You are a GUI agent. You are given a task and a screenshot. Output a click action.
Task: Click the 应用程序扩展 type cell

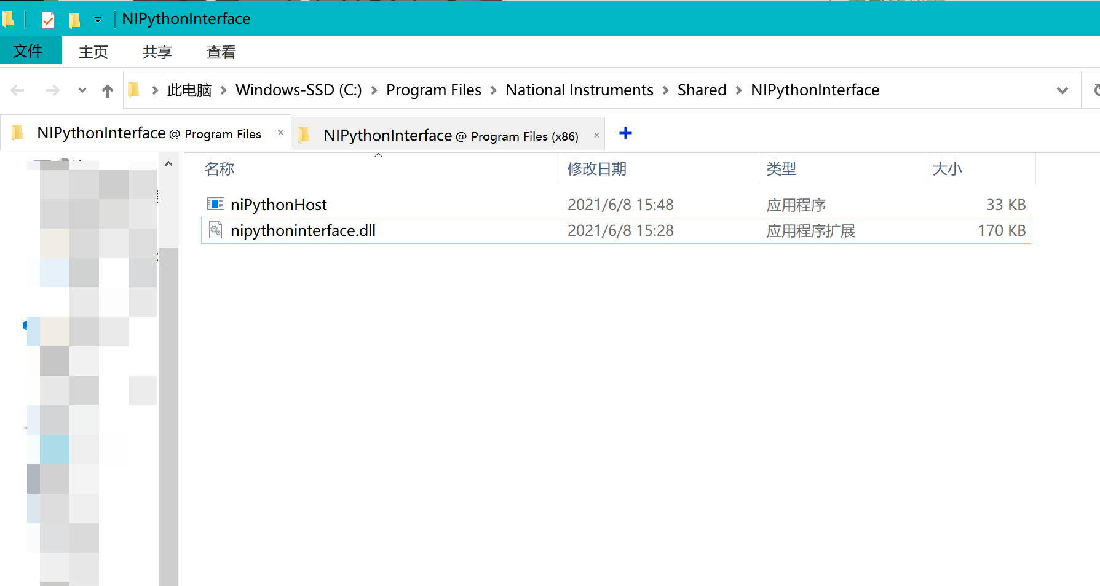tap(810, 231)
